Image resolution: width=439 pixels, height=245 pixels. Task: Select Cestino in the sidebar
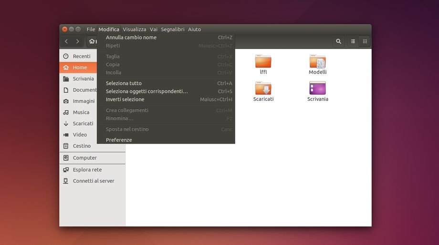pos(82,146)
